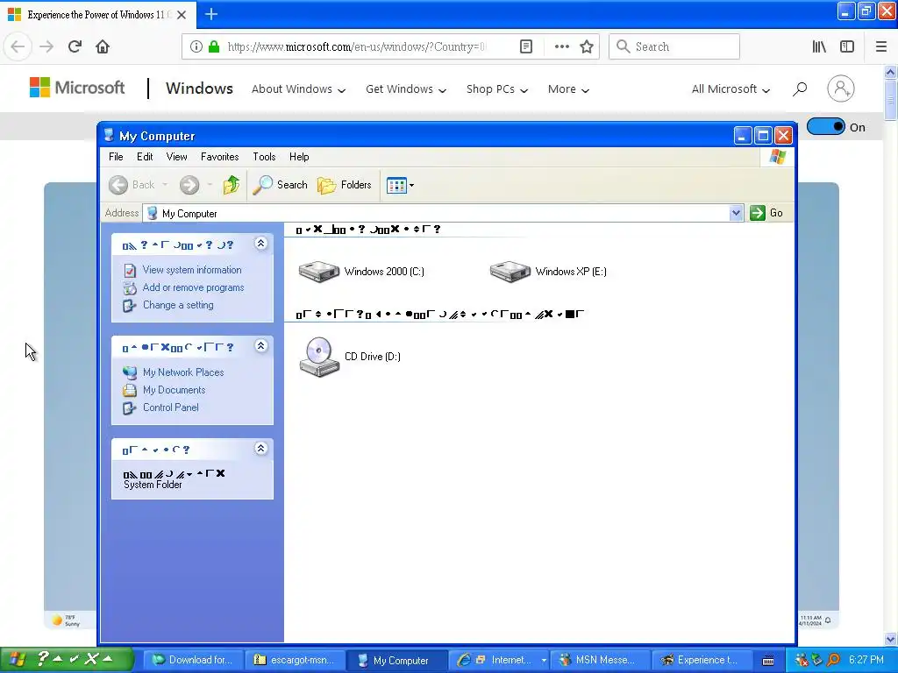The image size is (898, 673).
Task: Click the Search magnifier in Explorer toolbar
Action: pos(280,185)
